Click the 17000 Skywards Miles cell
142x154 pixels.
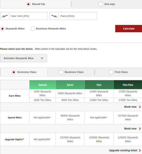tap(128, 93)
